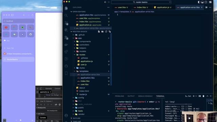Image resolution: width=217 pixels, height=122 pixels.
Task: Click the router-basics command center search
Action: point(141,2)
